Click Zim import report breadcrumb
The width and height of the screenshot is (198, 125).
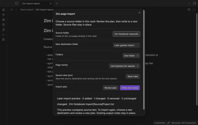coord(45,10)
